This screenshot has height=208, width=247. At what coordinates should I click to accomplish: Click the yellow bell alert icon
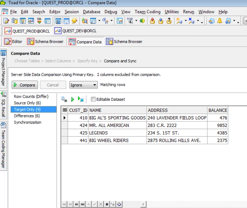click(219, 21)
